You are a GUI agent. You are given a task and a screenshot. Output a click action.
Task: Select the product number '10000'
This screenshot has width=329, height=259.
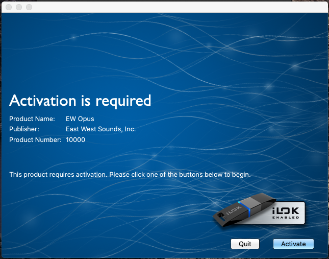click(75, 139)
